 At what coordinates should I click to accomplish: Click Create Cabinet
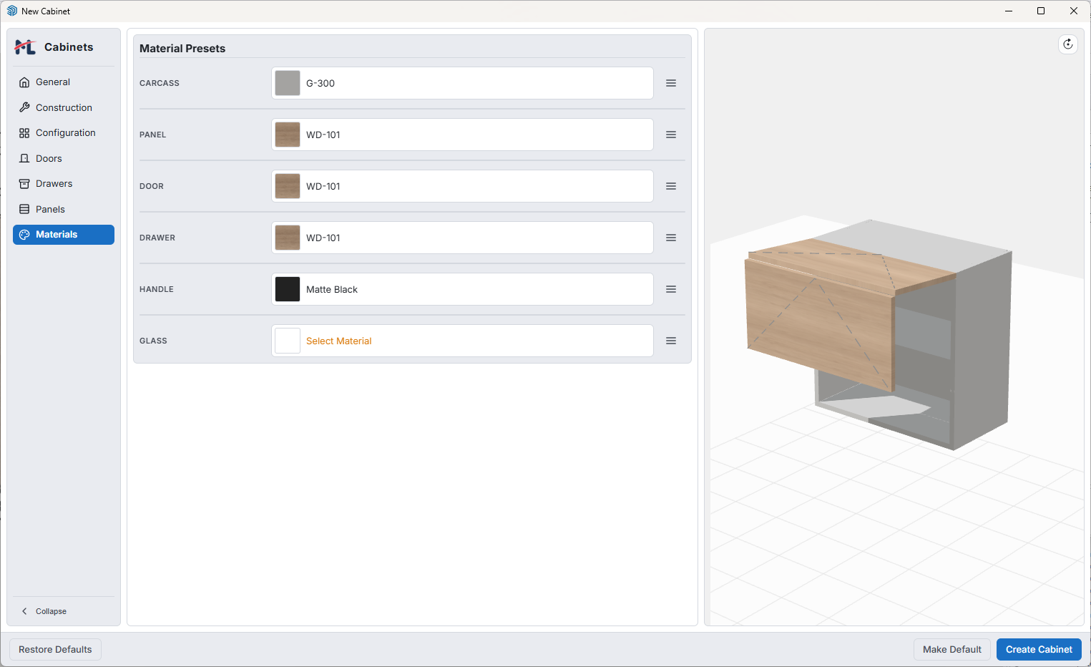pyautogui.click(x=1039, y=650)
